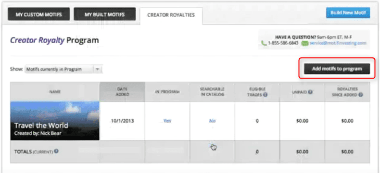Click the green email envelope icon
The width and height of the screenshot is (380, 173).
pyautogui.click(x=305, y=44)
